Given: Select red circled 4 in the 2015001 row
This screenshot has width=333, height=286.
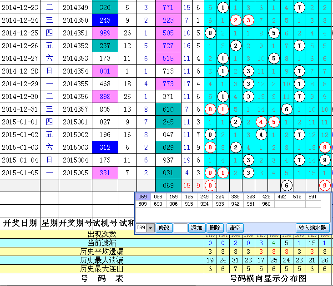Looking at the screenshot, I should (x=261, y=122).
